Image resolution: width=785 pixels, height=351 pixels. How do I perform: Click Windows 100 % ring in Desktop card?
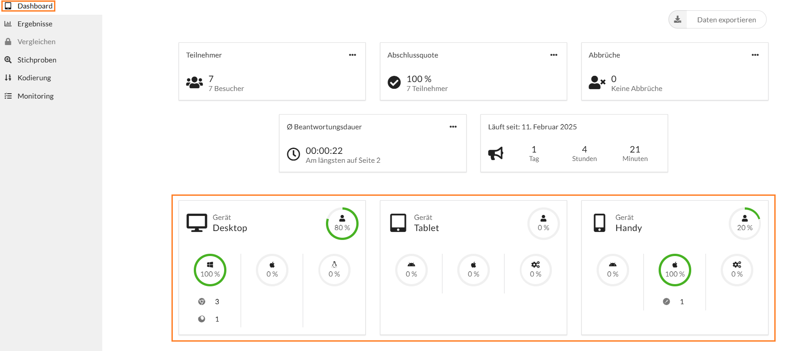(x=210, y=270)
